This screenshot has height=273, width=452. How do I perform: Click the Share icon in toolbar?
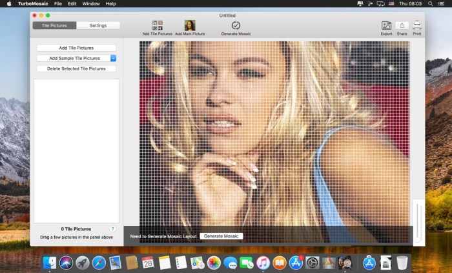402,26
